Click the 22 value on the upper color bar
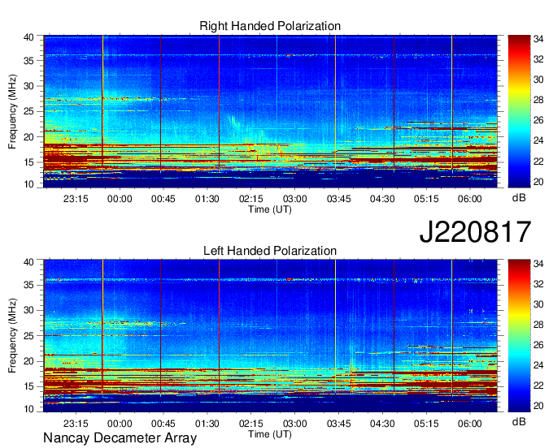 point(538,162)
